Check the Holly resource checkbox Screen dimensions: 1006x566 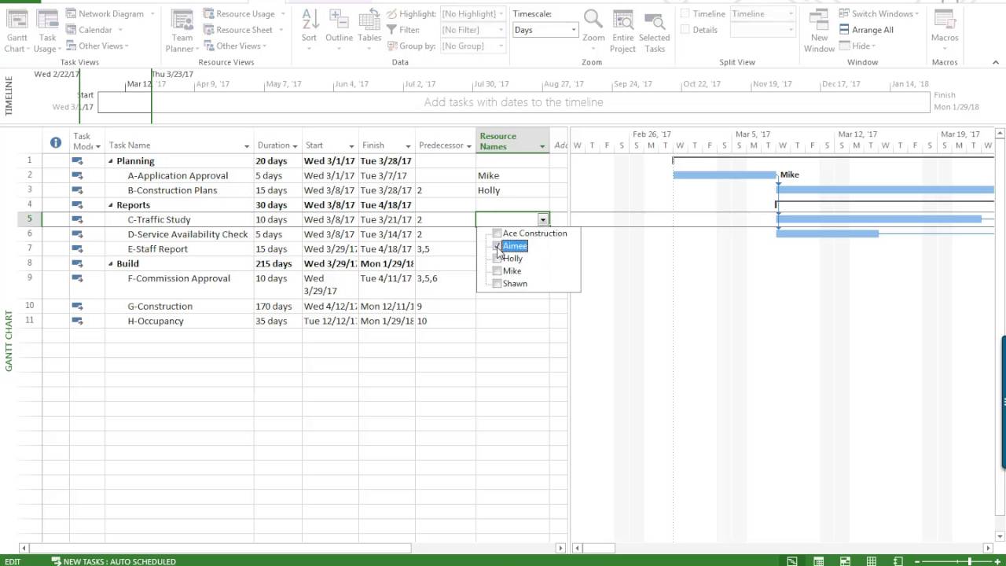pos(497,259)
